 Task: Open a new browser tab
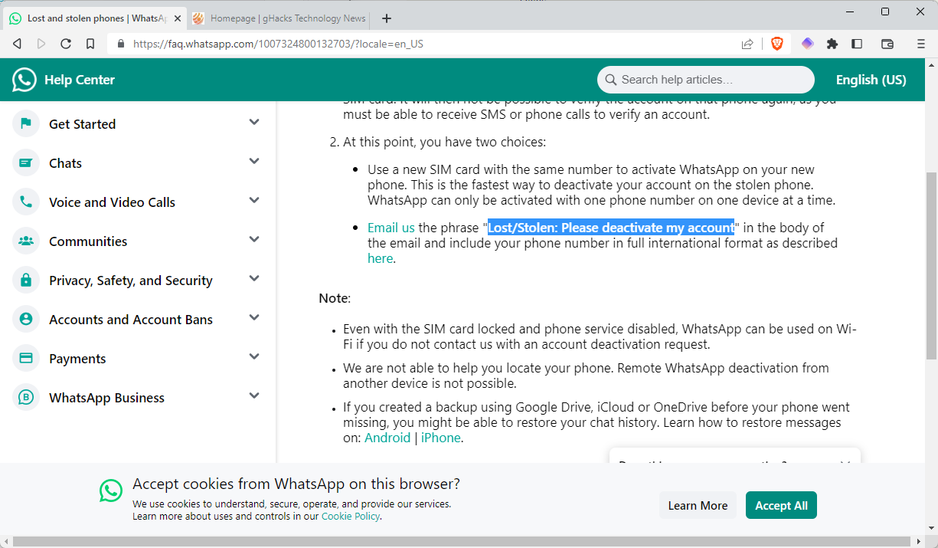[x=387, y=18]
